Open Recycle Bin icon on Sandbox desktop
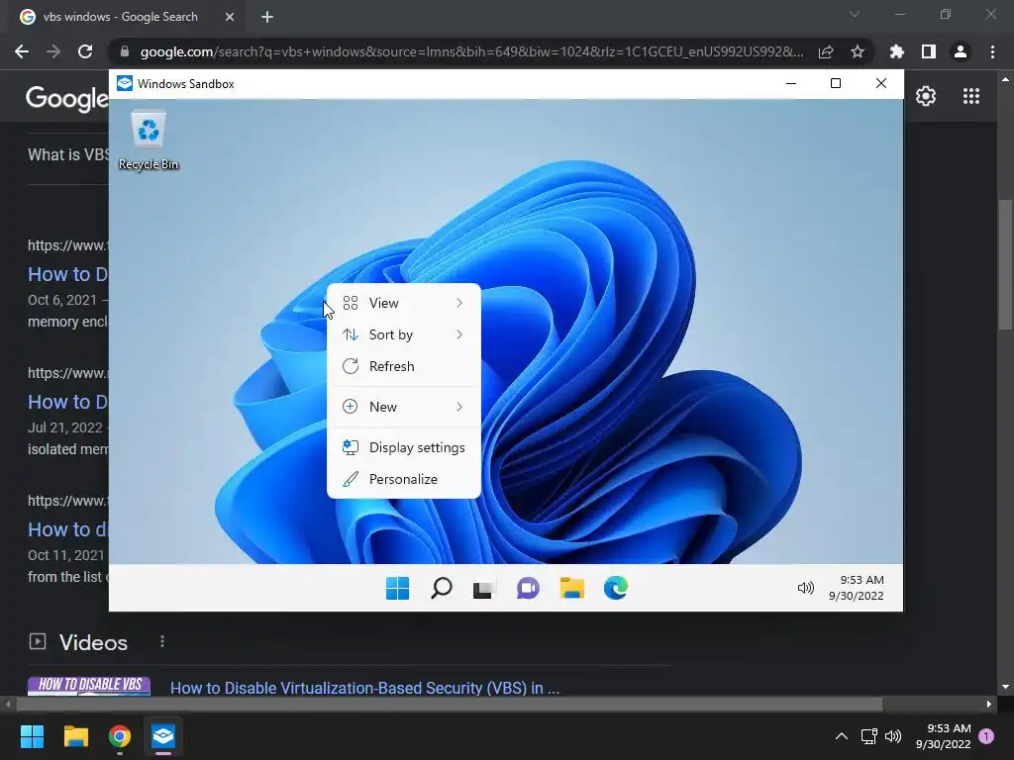The width and height of the screenshot is (1014, 760). 149,141
